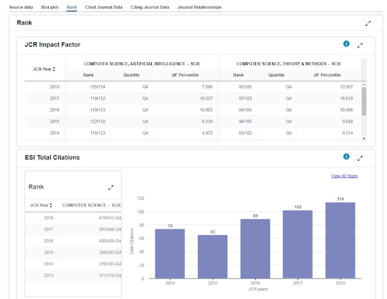The height and width of the screenshot is (299, 387).
Task: Select the Rank tab
Action: (71, 7)
